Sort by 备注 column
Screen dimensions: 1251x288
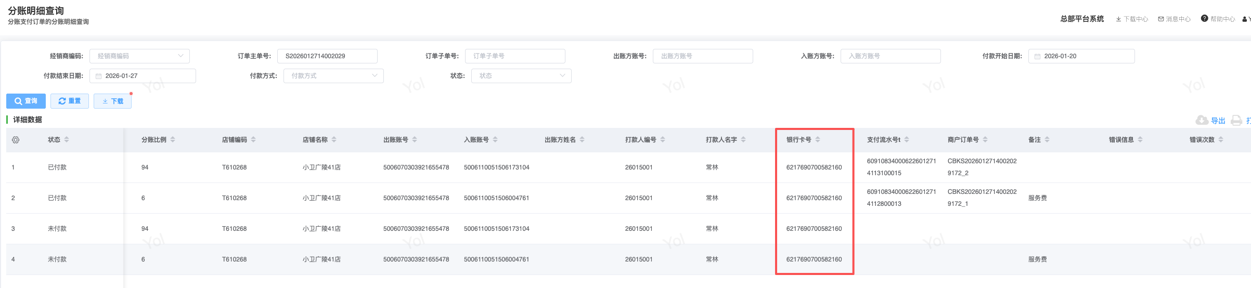(1047, 140)
